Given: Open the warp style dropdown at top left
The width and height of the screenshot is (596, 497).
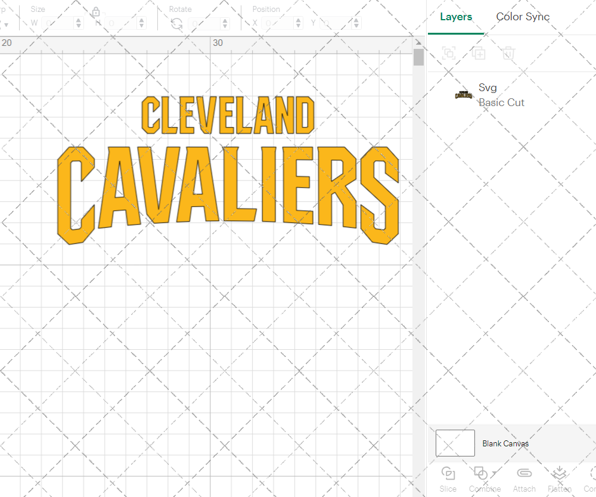Looking at the screenshot, I should click(6, 23).
